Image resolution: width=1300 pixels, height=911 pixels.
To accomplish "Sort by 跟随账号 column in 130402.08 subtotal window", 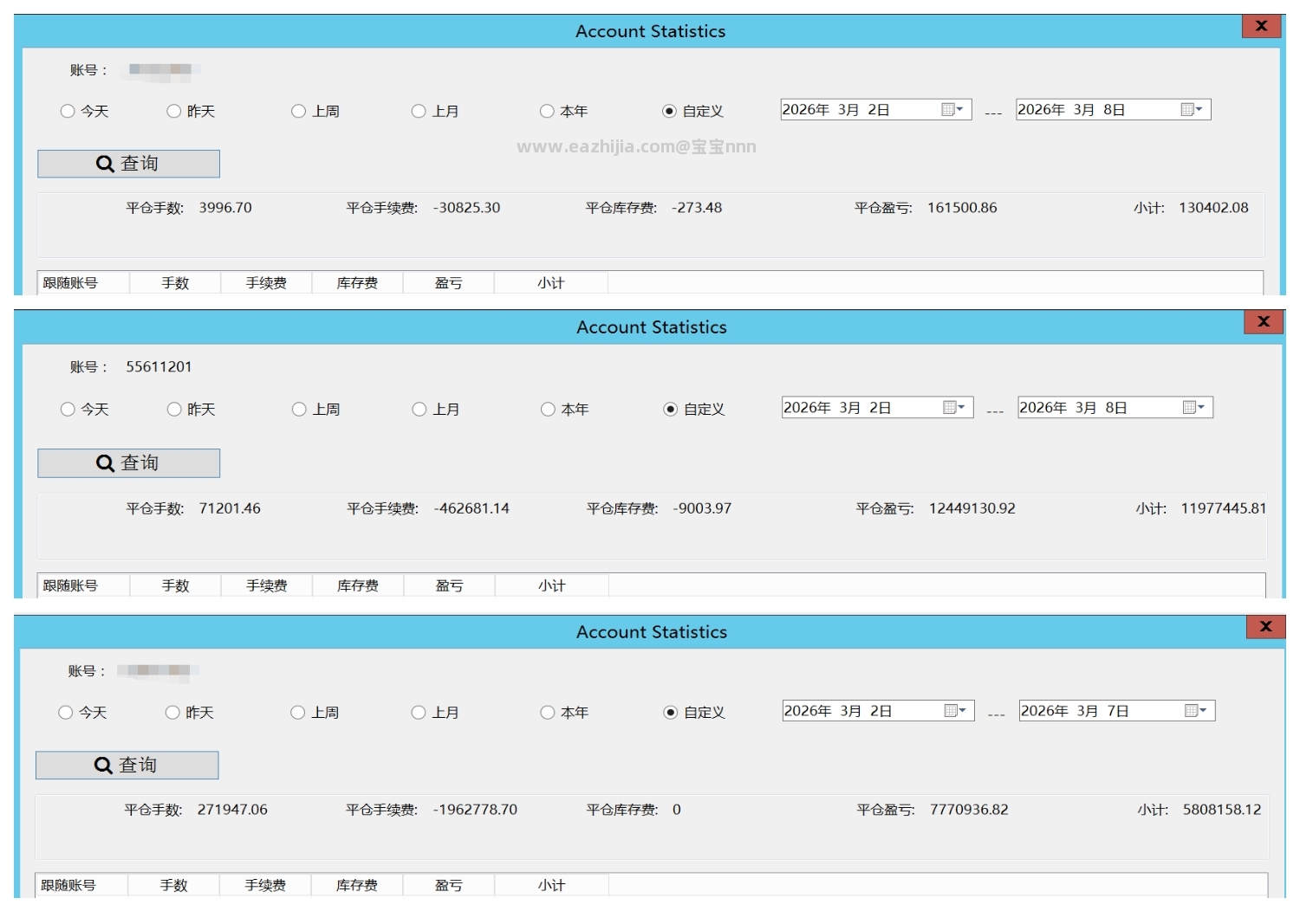I will point(83,283).
